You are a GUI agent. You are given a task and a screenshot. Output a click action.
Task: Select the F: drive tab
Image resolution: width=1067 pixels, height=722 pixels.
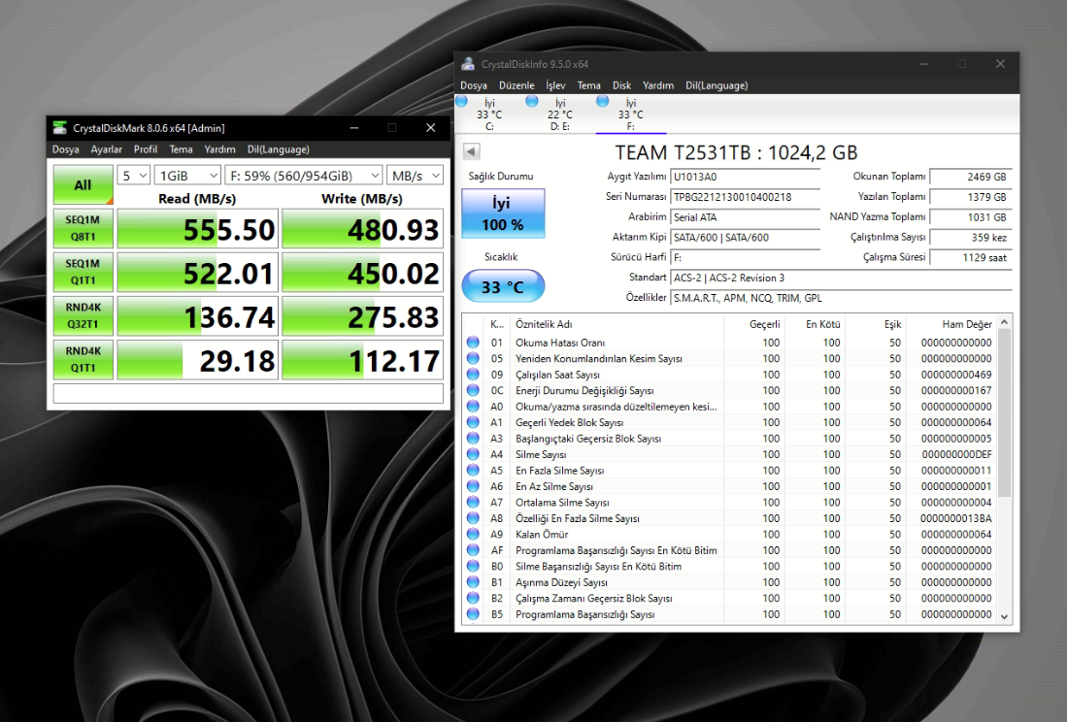coord(630,114)
